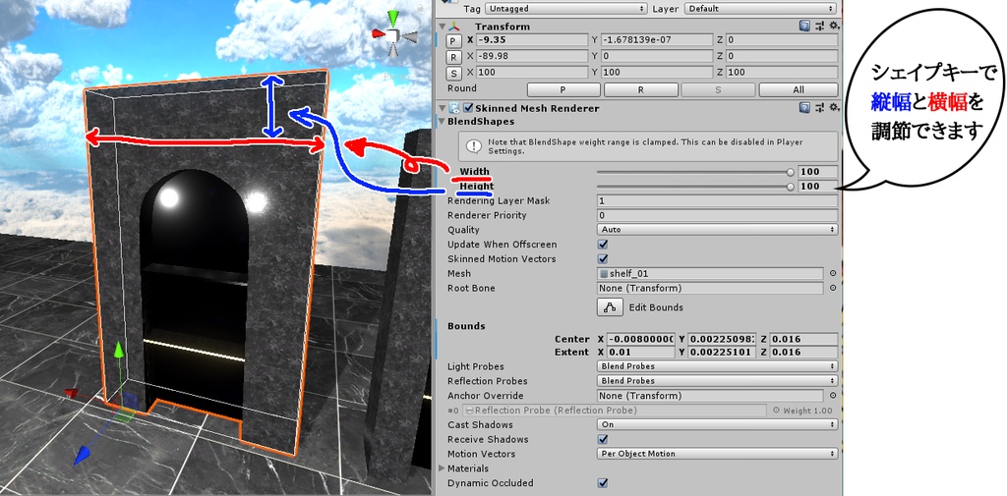The height and width of the screenshot is (496, 1007).
Task: Open Transform component gear menu
Action: [x=834, y=26]
